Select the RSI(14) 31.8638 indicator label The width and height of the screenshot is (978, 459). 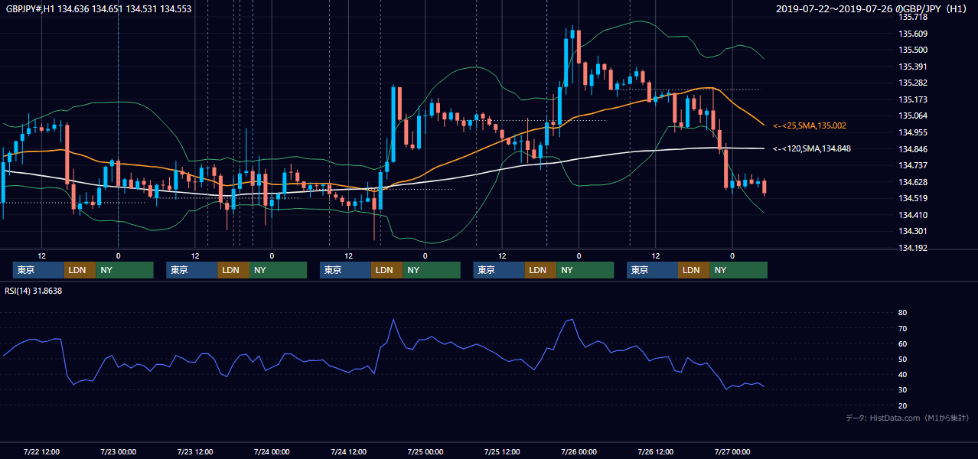click(34, 291)
